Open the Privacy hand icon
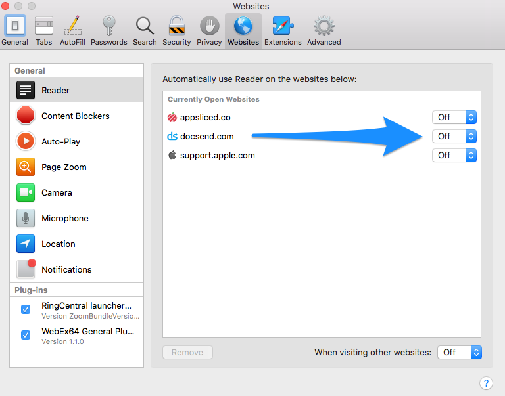The height and width of the screenshot is (396, 505). pyautogui.click(x=209, y=26)
